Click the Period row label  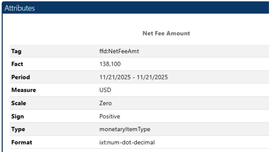pyautogui.click(x=21, y=77)
